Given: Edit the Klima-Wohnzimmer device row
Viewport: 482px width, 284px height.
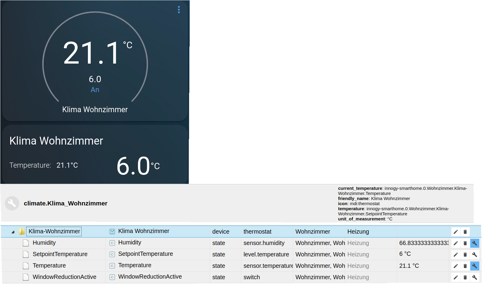Looking at the screenshot, I should pyautogui.click(x=456, y=232).
